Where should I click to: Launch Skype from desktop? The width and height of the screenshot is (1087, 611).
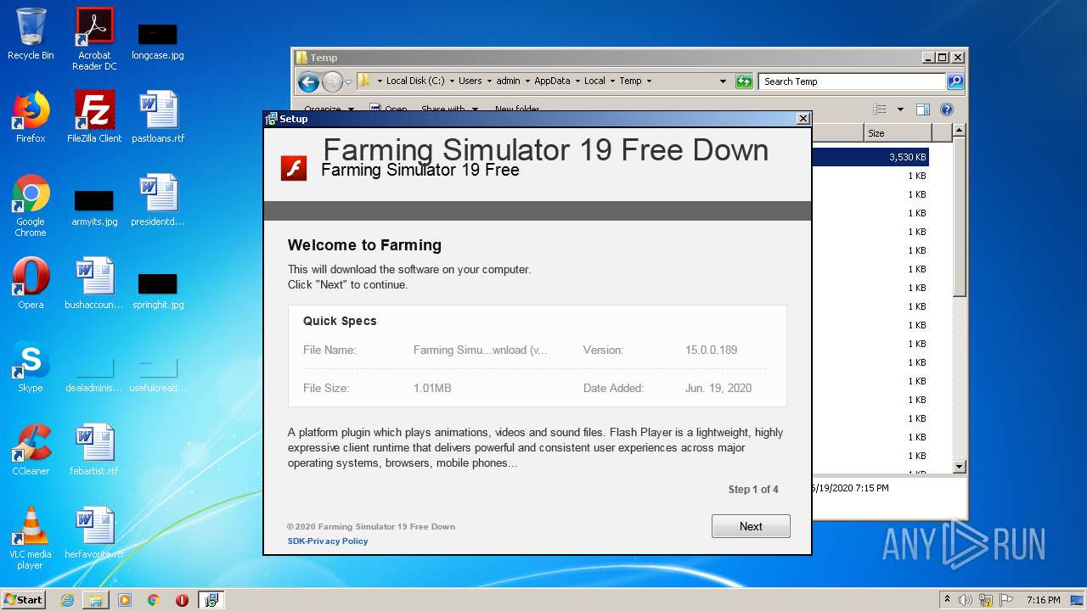tap(31, 367)
